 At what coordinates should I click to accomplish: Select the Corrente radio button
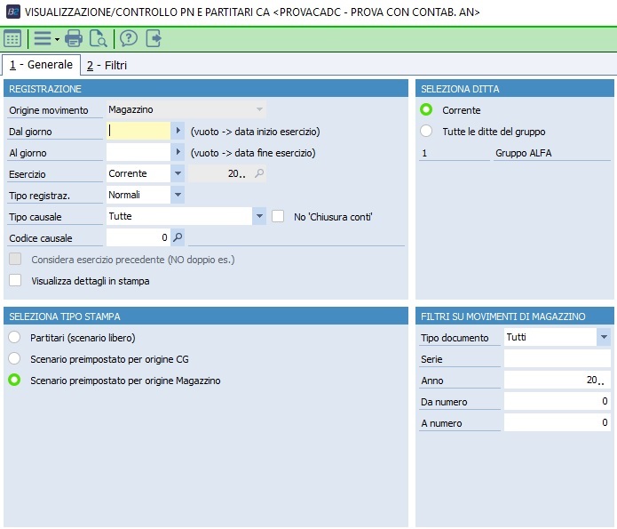(x=426, y=109)
